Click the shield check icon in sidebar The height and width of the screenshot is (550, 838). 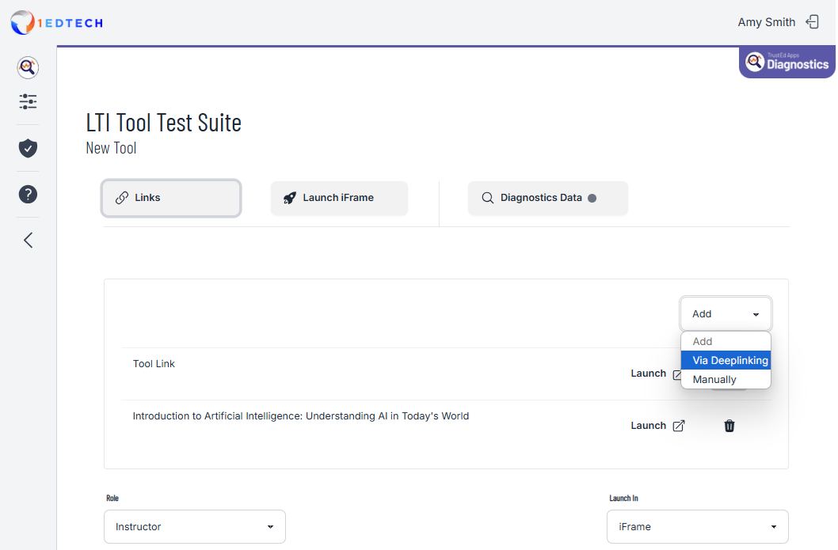(27, 148)
